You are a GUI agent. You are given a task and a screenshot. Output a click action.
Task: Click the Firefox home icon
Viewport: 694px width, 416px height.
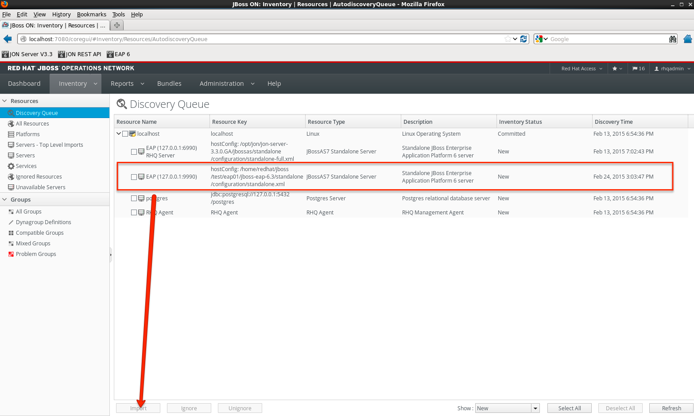[688, 39]
